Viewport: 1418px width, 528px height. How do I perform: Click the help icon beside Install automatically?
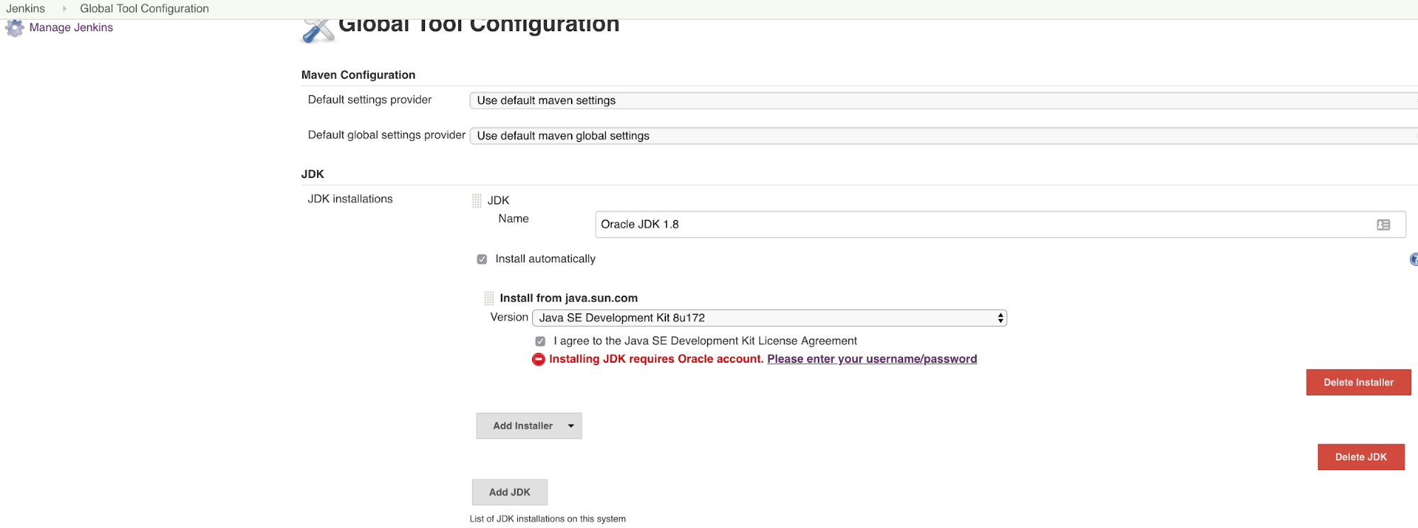tap(1414, 259)
